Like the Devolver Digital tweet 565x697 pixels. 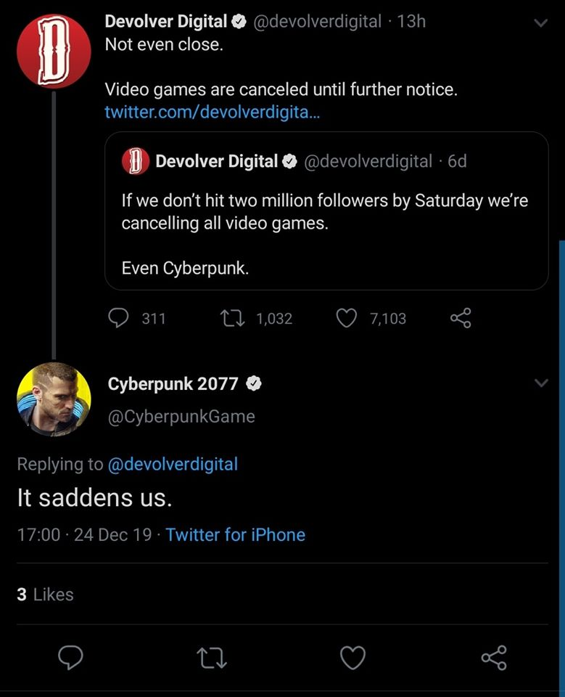pos(347,318)
